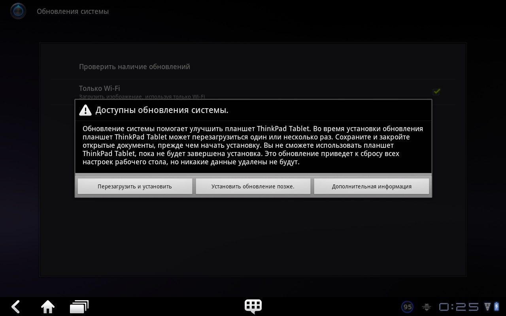Tap the Back navigation arrow
The image size is (506, 316).
(x=16, y=307)
